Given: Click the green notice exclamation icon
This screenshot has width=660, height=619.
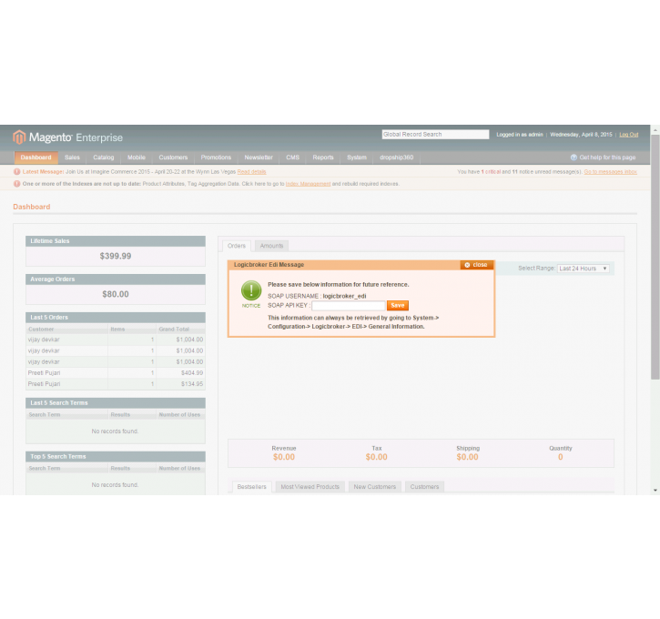Looking at the screenshot, I should coord(251,290).
